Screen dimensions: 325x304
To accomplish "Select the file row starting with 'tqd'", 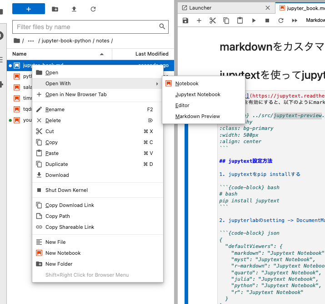I will 20,109.
